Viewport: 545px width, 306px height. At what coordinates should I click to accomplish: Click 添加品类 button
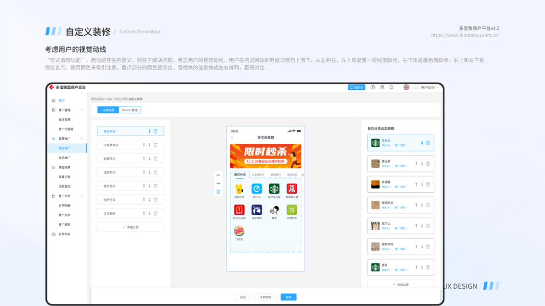click(x=401, y=285)
